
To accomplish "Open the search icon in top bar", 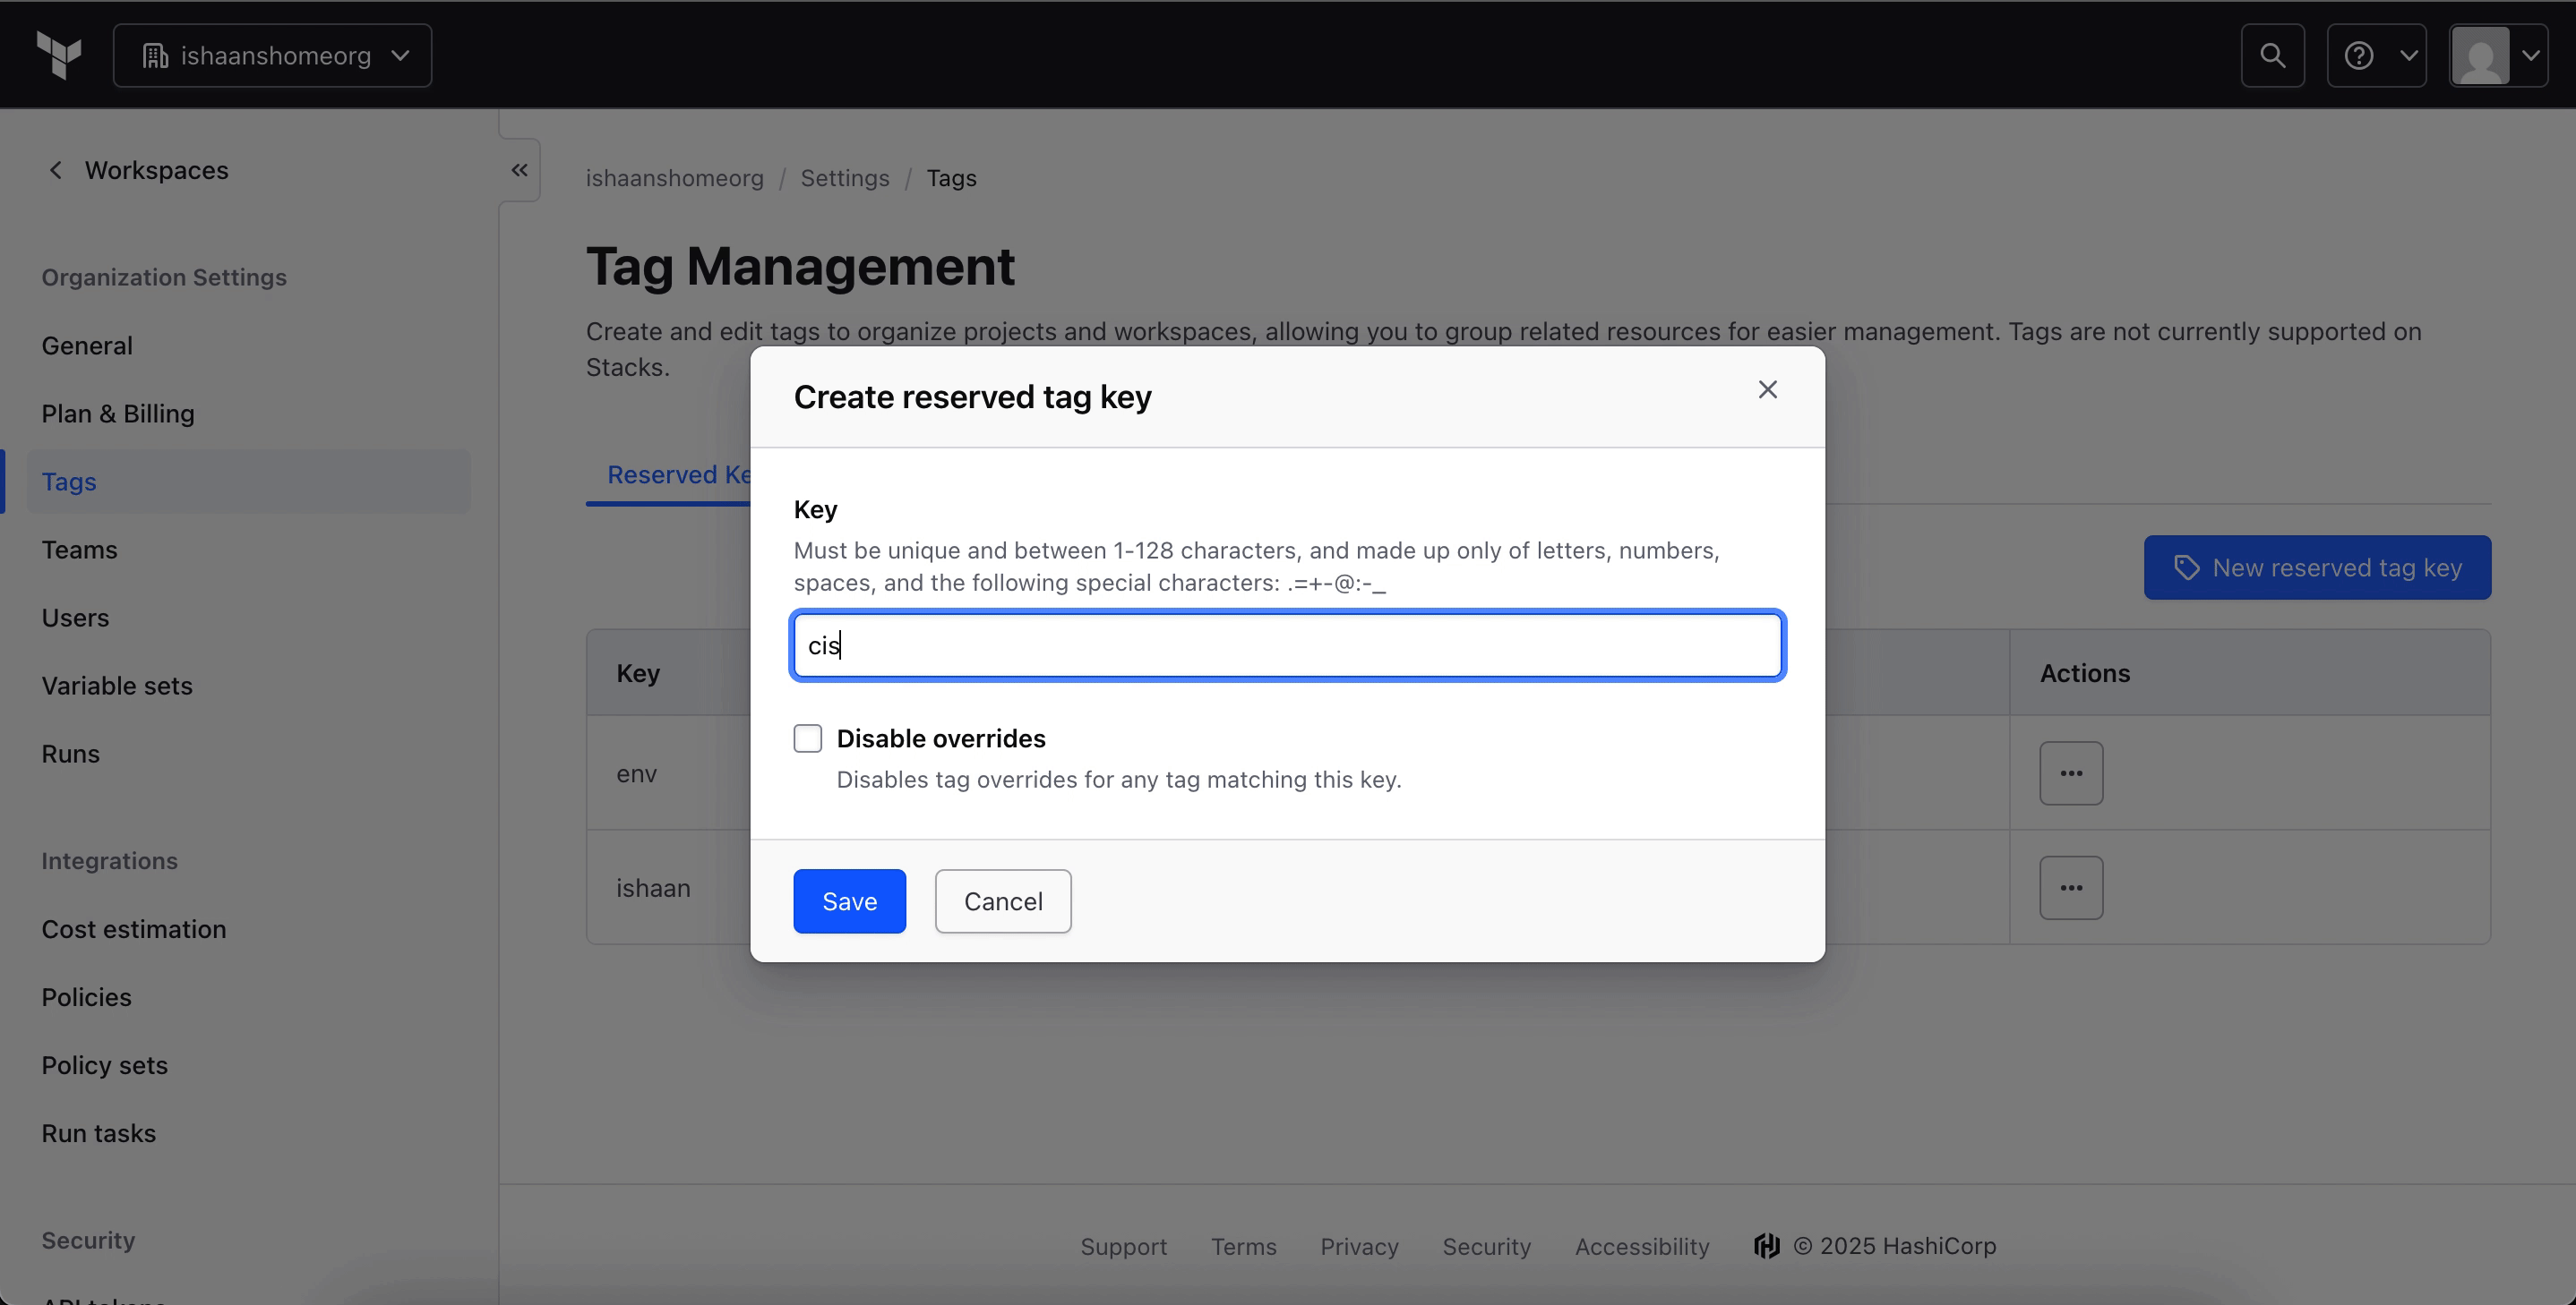I will coord(2272,56).
